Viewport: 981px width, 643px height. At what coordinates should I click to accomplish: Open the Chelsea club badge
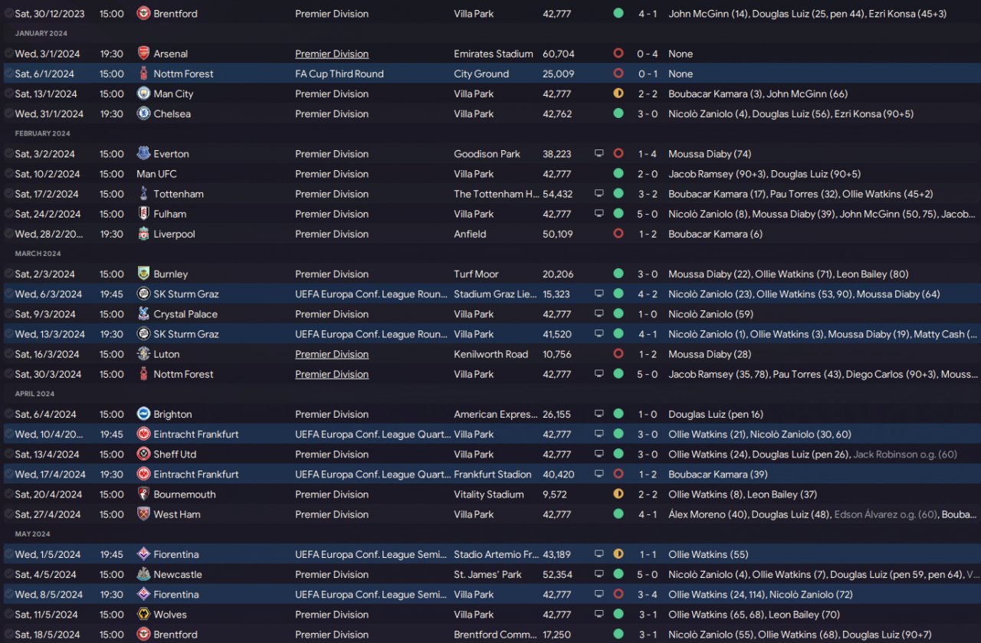(143, 113)
